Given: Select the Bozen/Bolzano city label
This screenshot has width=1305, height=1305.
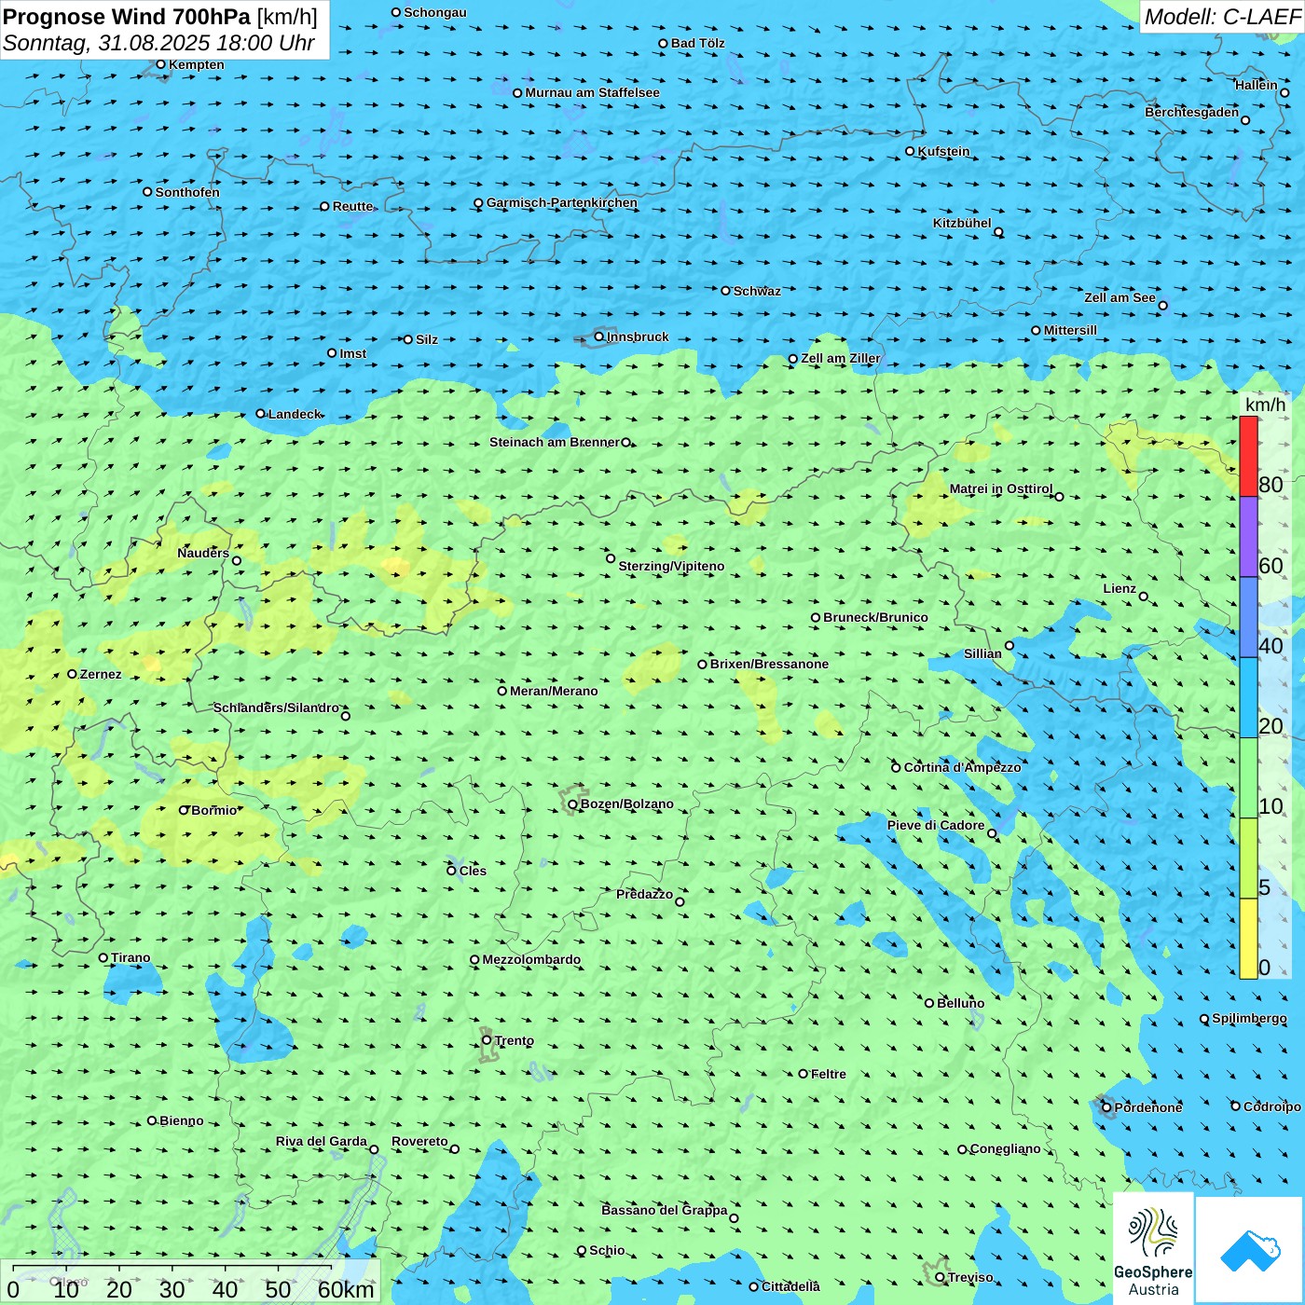Looking at the screenshot, I should click(x=626, y=804).
